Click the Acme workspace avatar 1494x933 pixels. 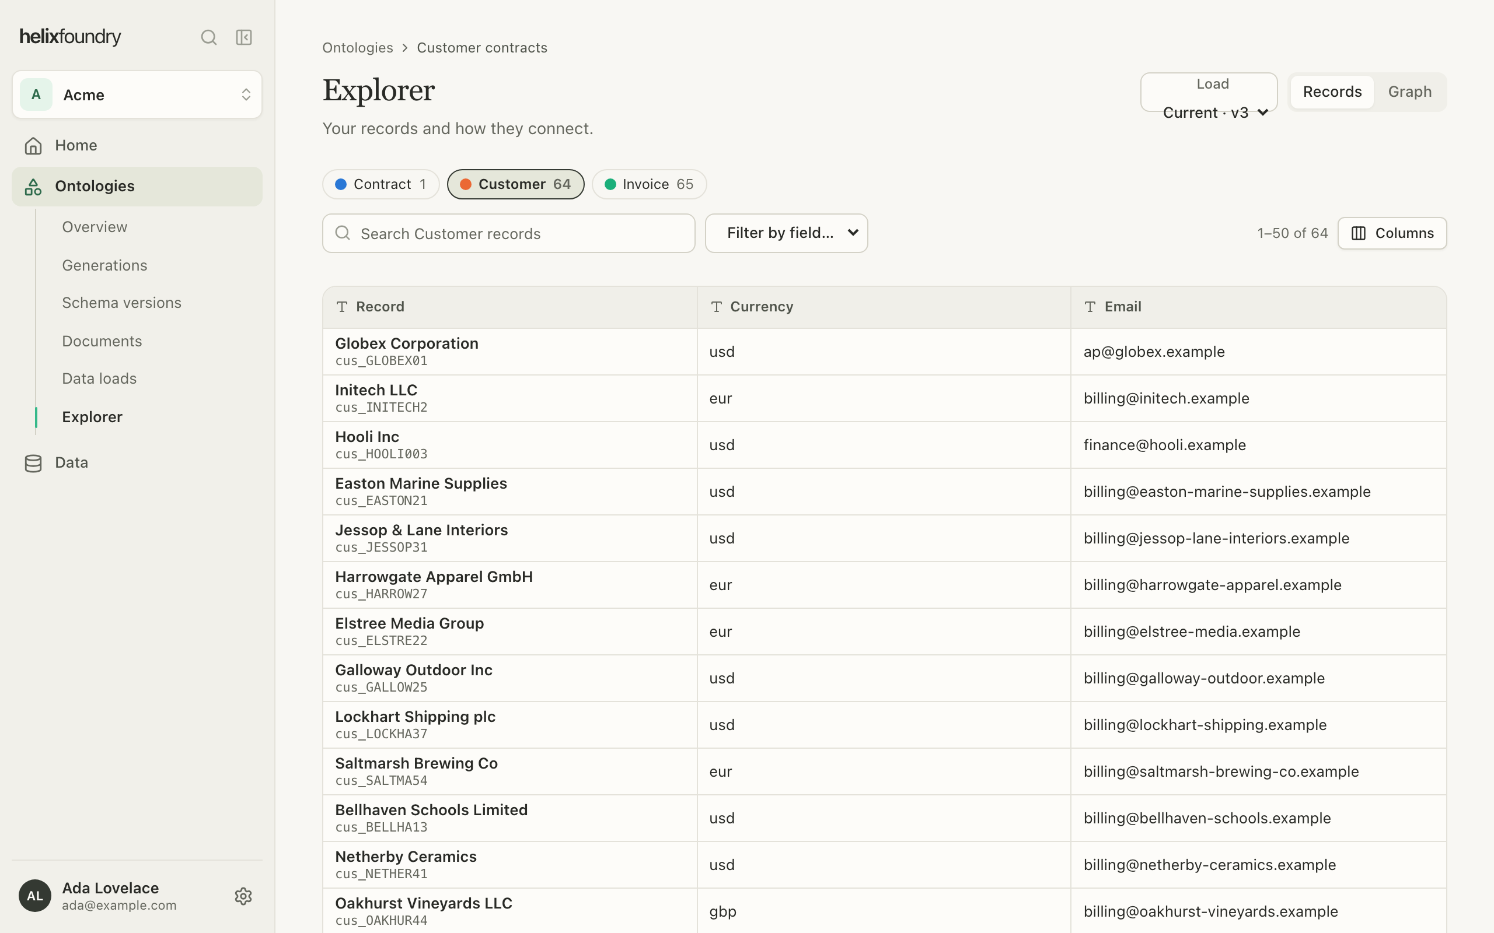click(x=36, y=94)
